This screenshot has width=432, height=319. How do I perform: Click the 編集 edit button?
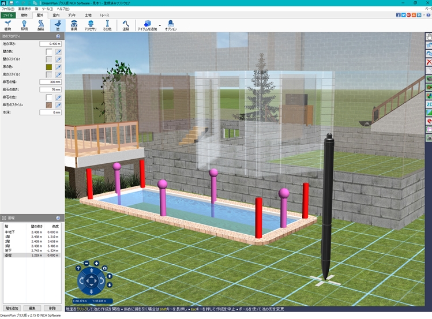(32, 308)
